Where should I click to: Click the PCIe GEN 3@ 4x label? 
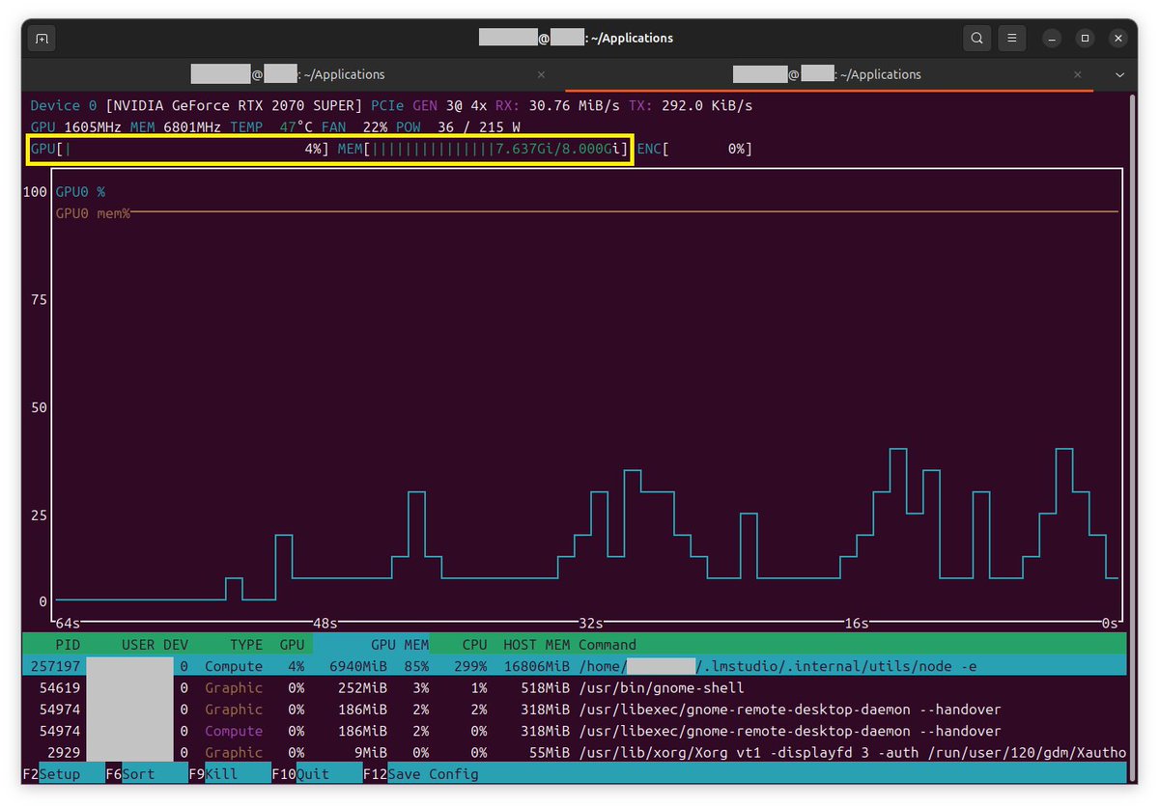429,105
